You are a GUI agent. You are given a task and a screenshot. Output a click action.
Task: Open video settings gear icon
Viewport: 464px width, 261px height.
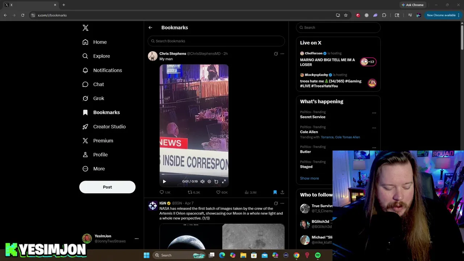tap(209, 182)
